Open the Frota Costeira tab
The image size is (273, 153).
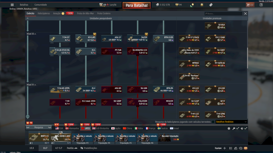[104, 13]
